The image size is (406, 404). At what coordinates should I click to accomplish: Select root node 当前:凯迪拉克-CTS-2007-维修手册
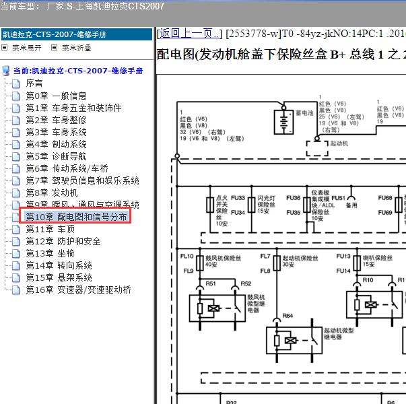(x=78, y=71)
